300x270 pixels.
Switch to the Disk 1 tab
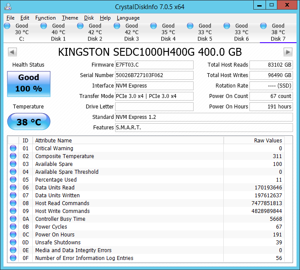58,39
